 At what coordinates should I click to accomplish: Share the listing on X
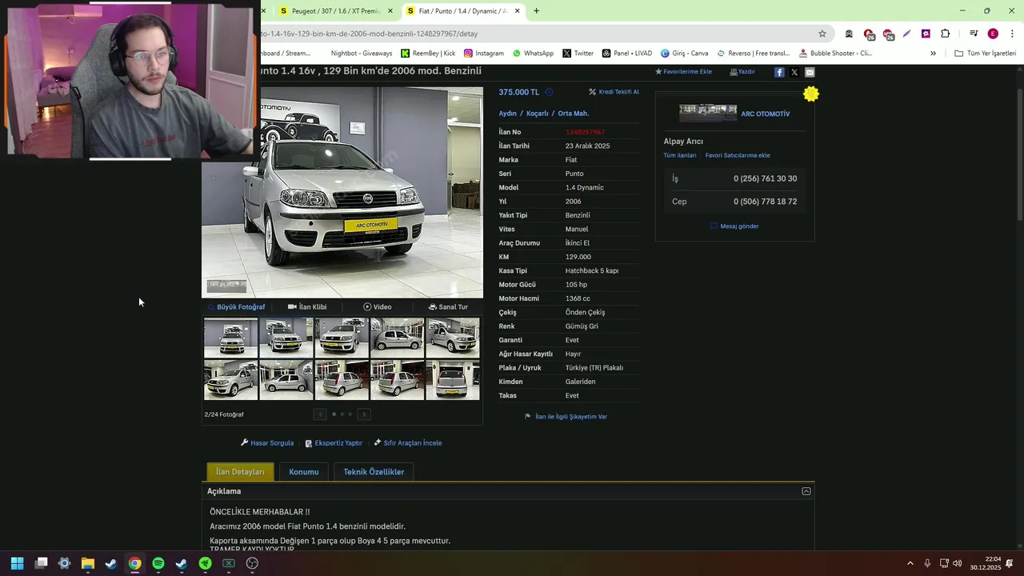point(794,72)
